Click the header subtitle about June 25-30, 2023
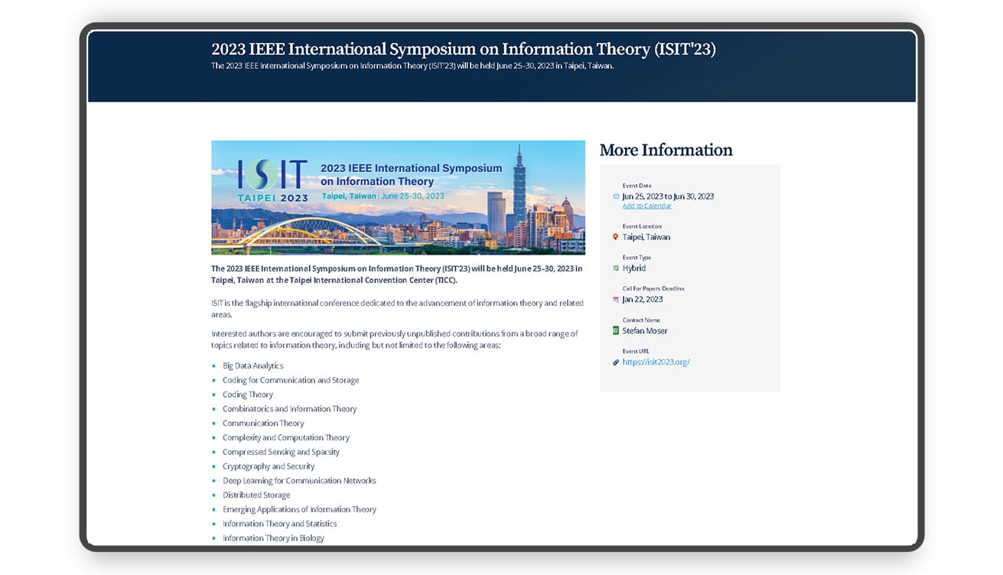This screenshot has width=1003, height=575. pyautogui.click(x=412, y=66)
